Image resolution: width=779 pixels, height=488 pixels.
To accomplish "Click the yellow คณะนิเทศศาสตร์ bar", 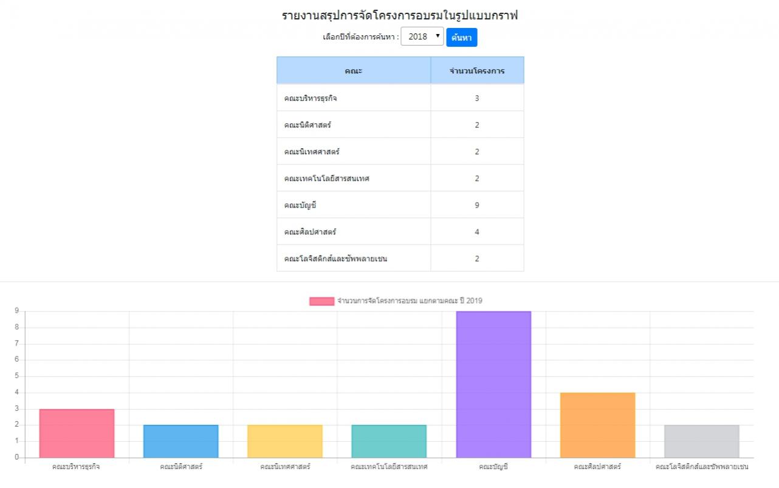I will tap(285, 441).
